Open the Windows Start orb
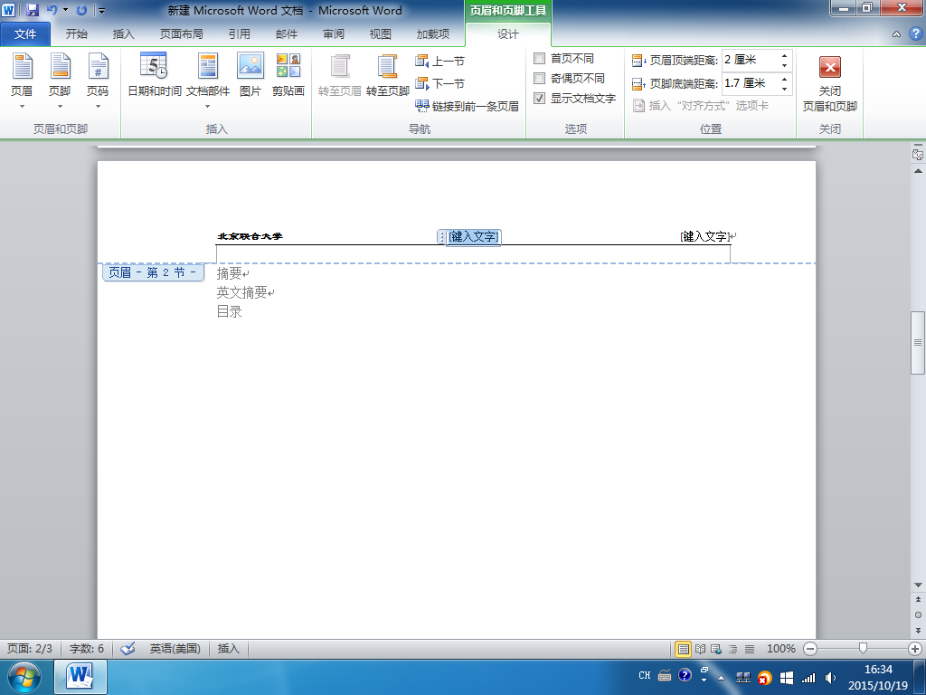This screenshot has height=695, width=926. [x=24, y=677]
